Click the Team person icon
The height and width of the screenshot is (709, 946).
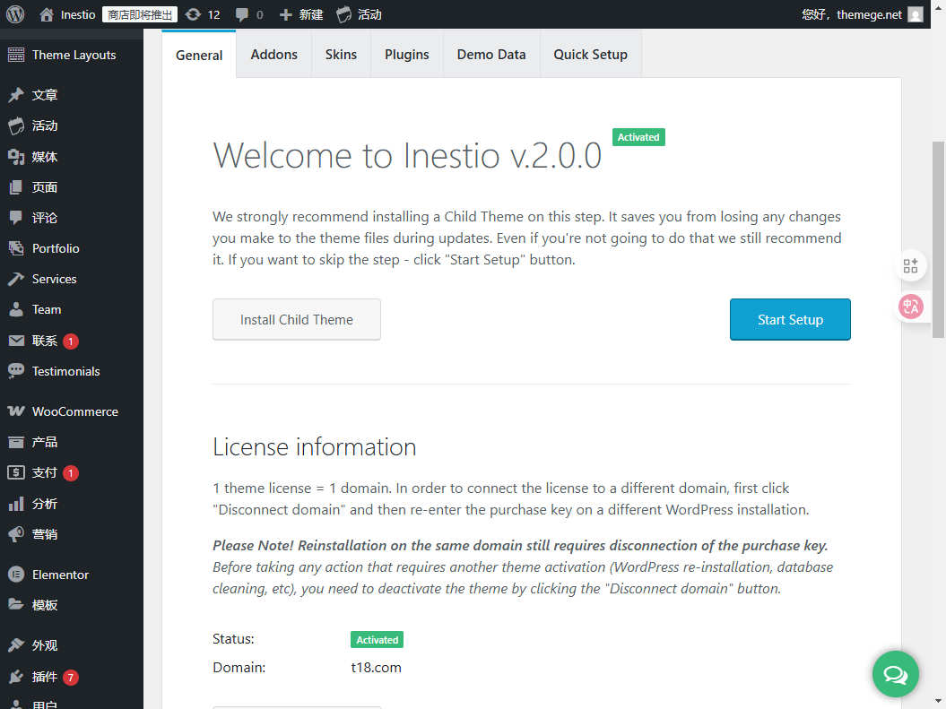tap(16, 309)
